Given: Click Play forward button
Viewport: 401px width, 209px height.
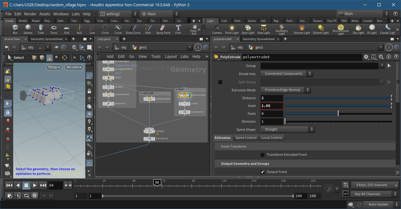Looking at the screenshot, I should [34, 185].
